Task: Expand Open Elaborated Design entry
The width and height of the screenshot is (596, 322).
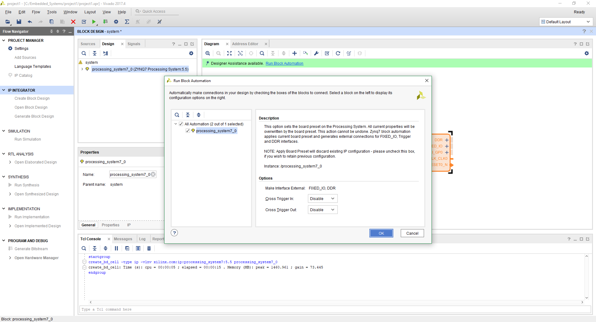Action: [10, 162]
